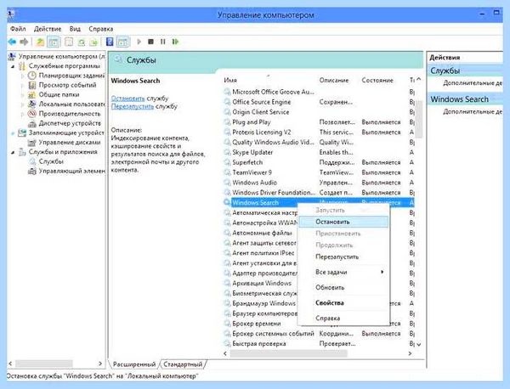
Task: Collapse the Служебные программы tree node
Action: (x=13, y=66)
